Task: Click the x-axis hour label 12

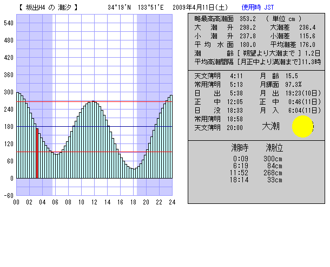Action: tap(94, 202)
